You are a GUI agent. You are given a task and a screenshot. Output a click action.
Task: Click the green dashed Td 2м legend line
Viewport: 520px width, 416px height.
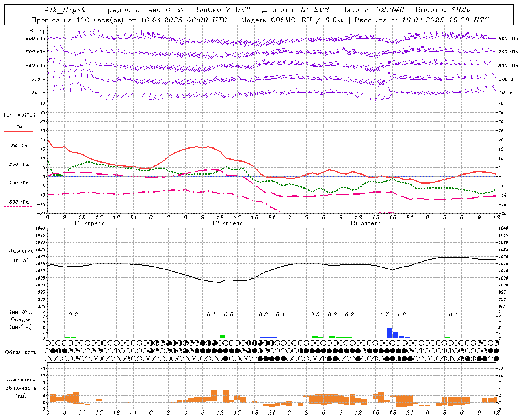point(18,150)
